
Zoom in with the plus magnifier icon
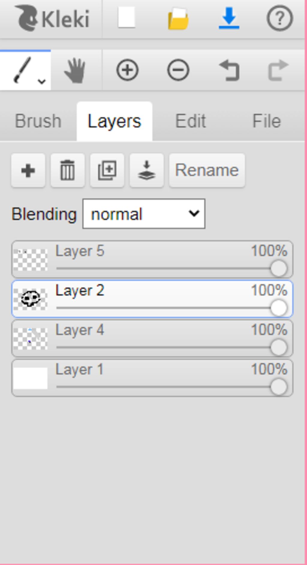127,70
